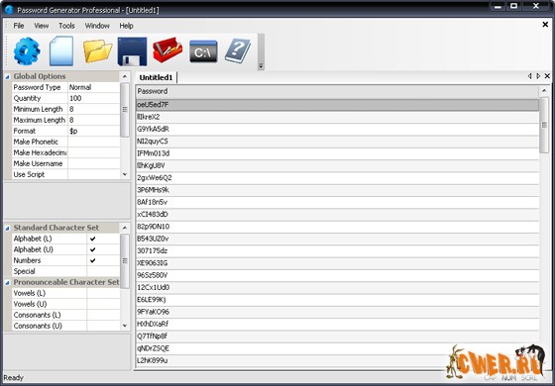Click the password list scrollbar thumb
This screenshot has height=386, width=555.
[544, 126]
